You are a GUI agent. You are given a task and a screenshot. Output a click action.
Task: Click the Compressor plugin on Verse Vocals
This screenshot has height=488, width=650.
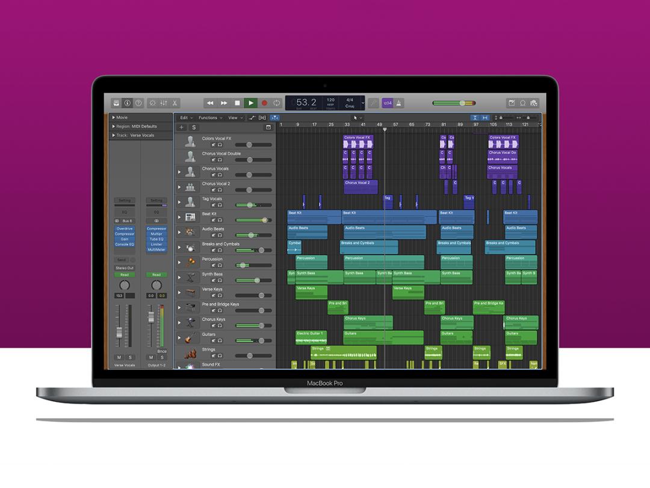coord(125,234)
